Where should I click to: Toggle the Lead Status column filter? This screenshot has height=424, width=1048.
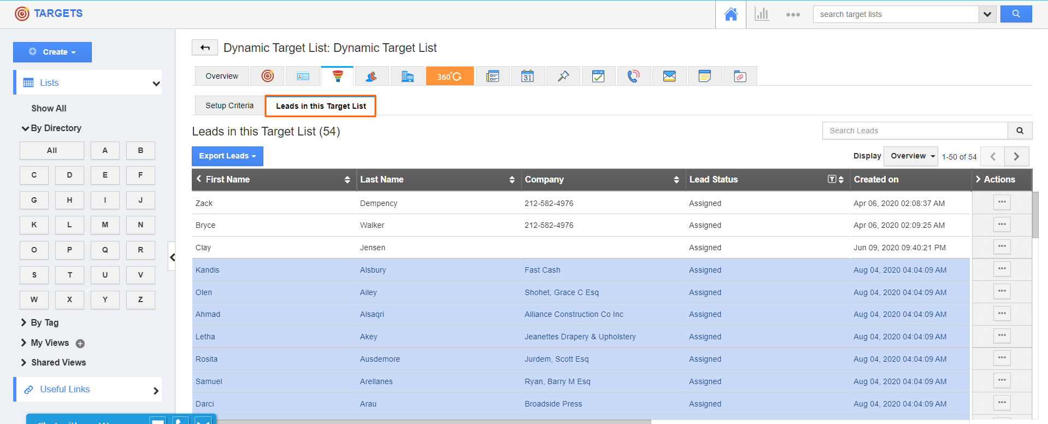coord(832,179)
